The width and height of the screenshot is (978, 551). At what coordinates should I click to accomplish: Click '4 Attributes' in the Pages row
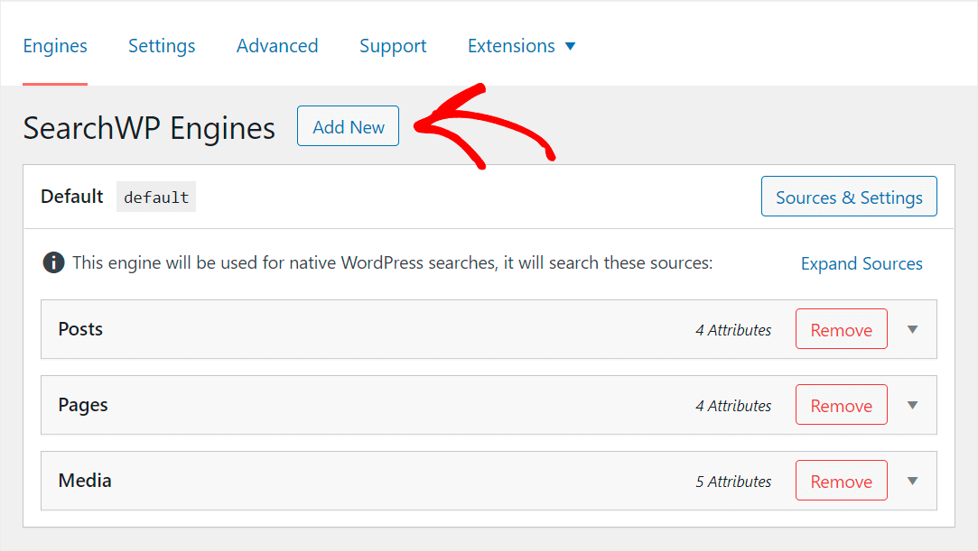[733, 406]
